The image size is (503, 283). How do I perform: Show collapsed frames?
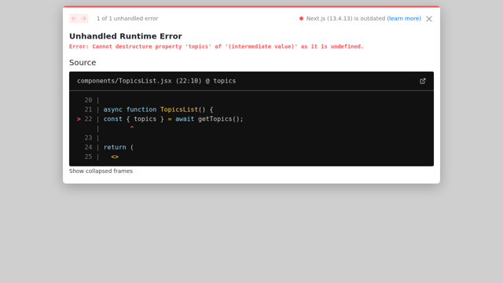pos(101,171)
